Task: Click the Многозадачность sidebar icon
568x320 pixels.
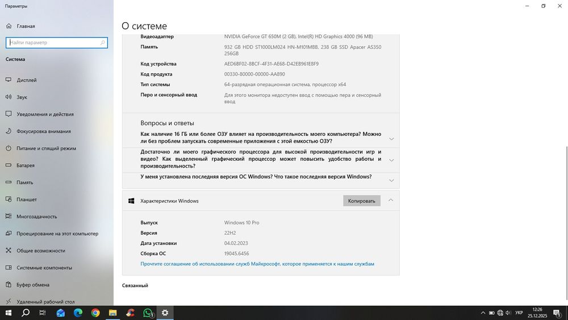Action: [x=9, y=217]
